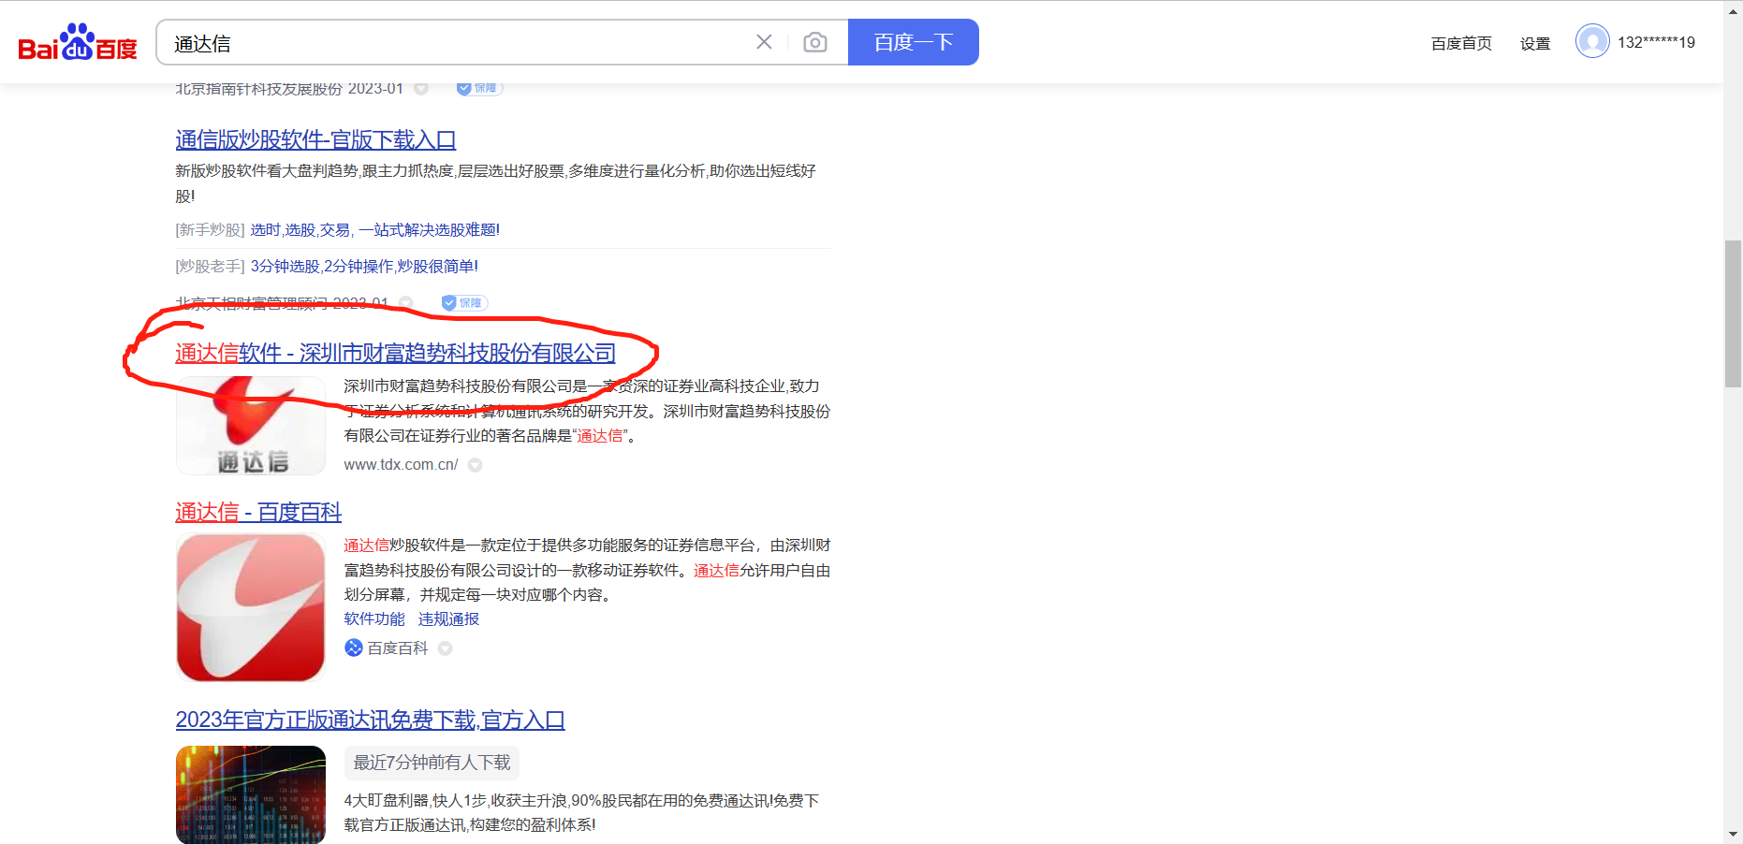The image size is (1743, 844).
Task: Go to 百度首页 link
Action: 1461,43
